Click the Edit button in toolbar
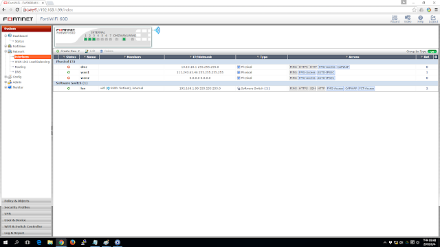This screenshot has width=440, height=247. pos(90,51)
